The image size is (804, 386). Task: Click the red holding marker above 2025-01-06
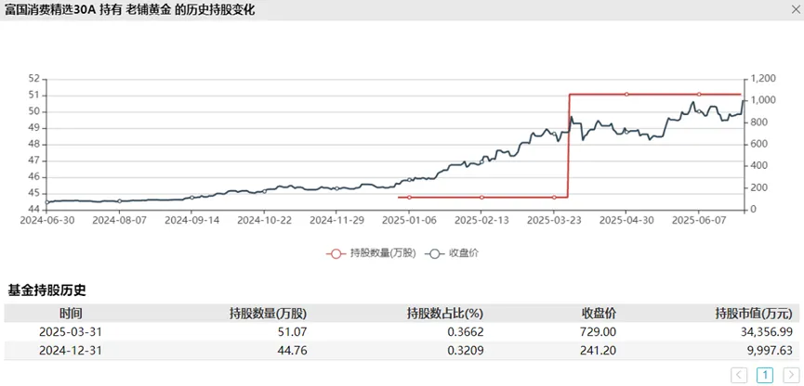coord(409,198)
